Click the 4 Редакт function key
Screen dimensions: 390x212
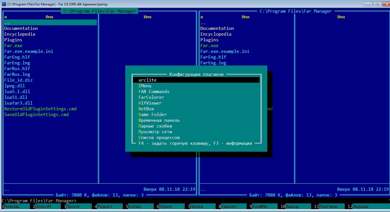(105, 207)
